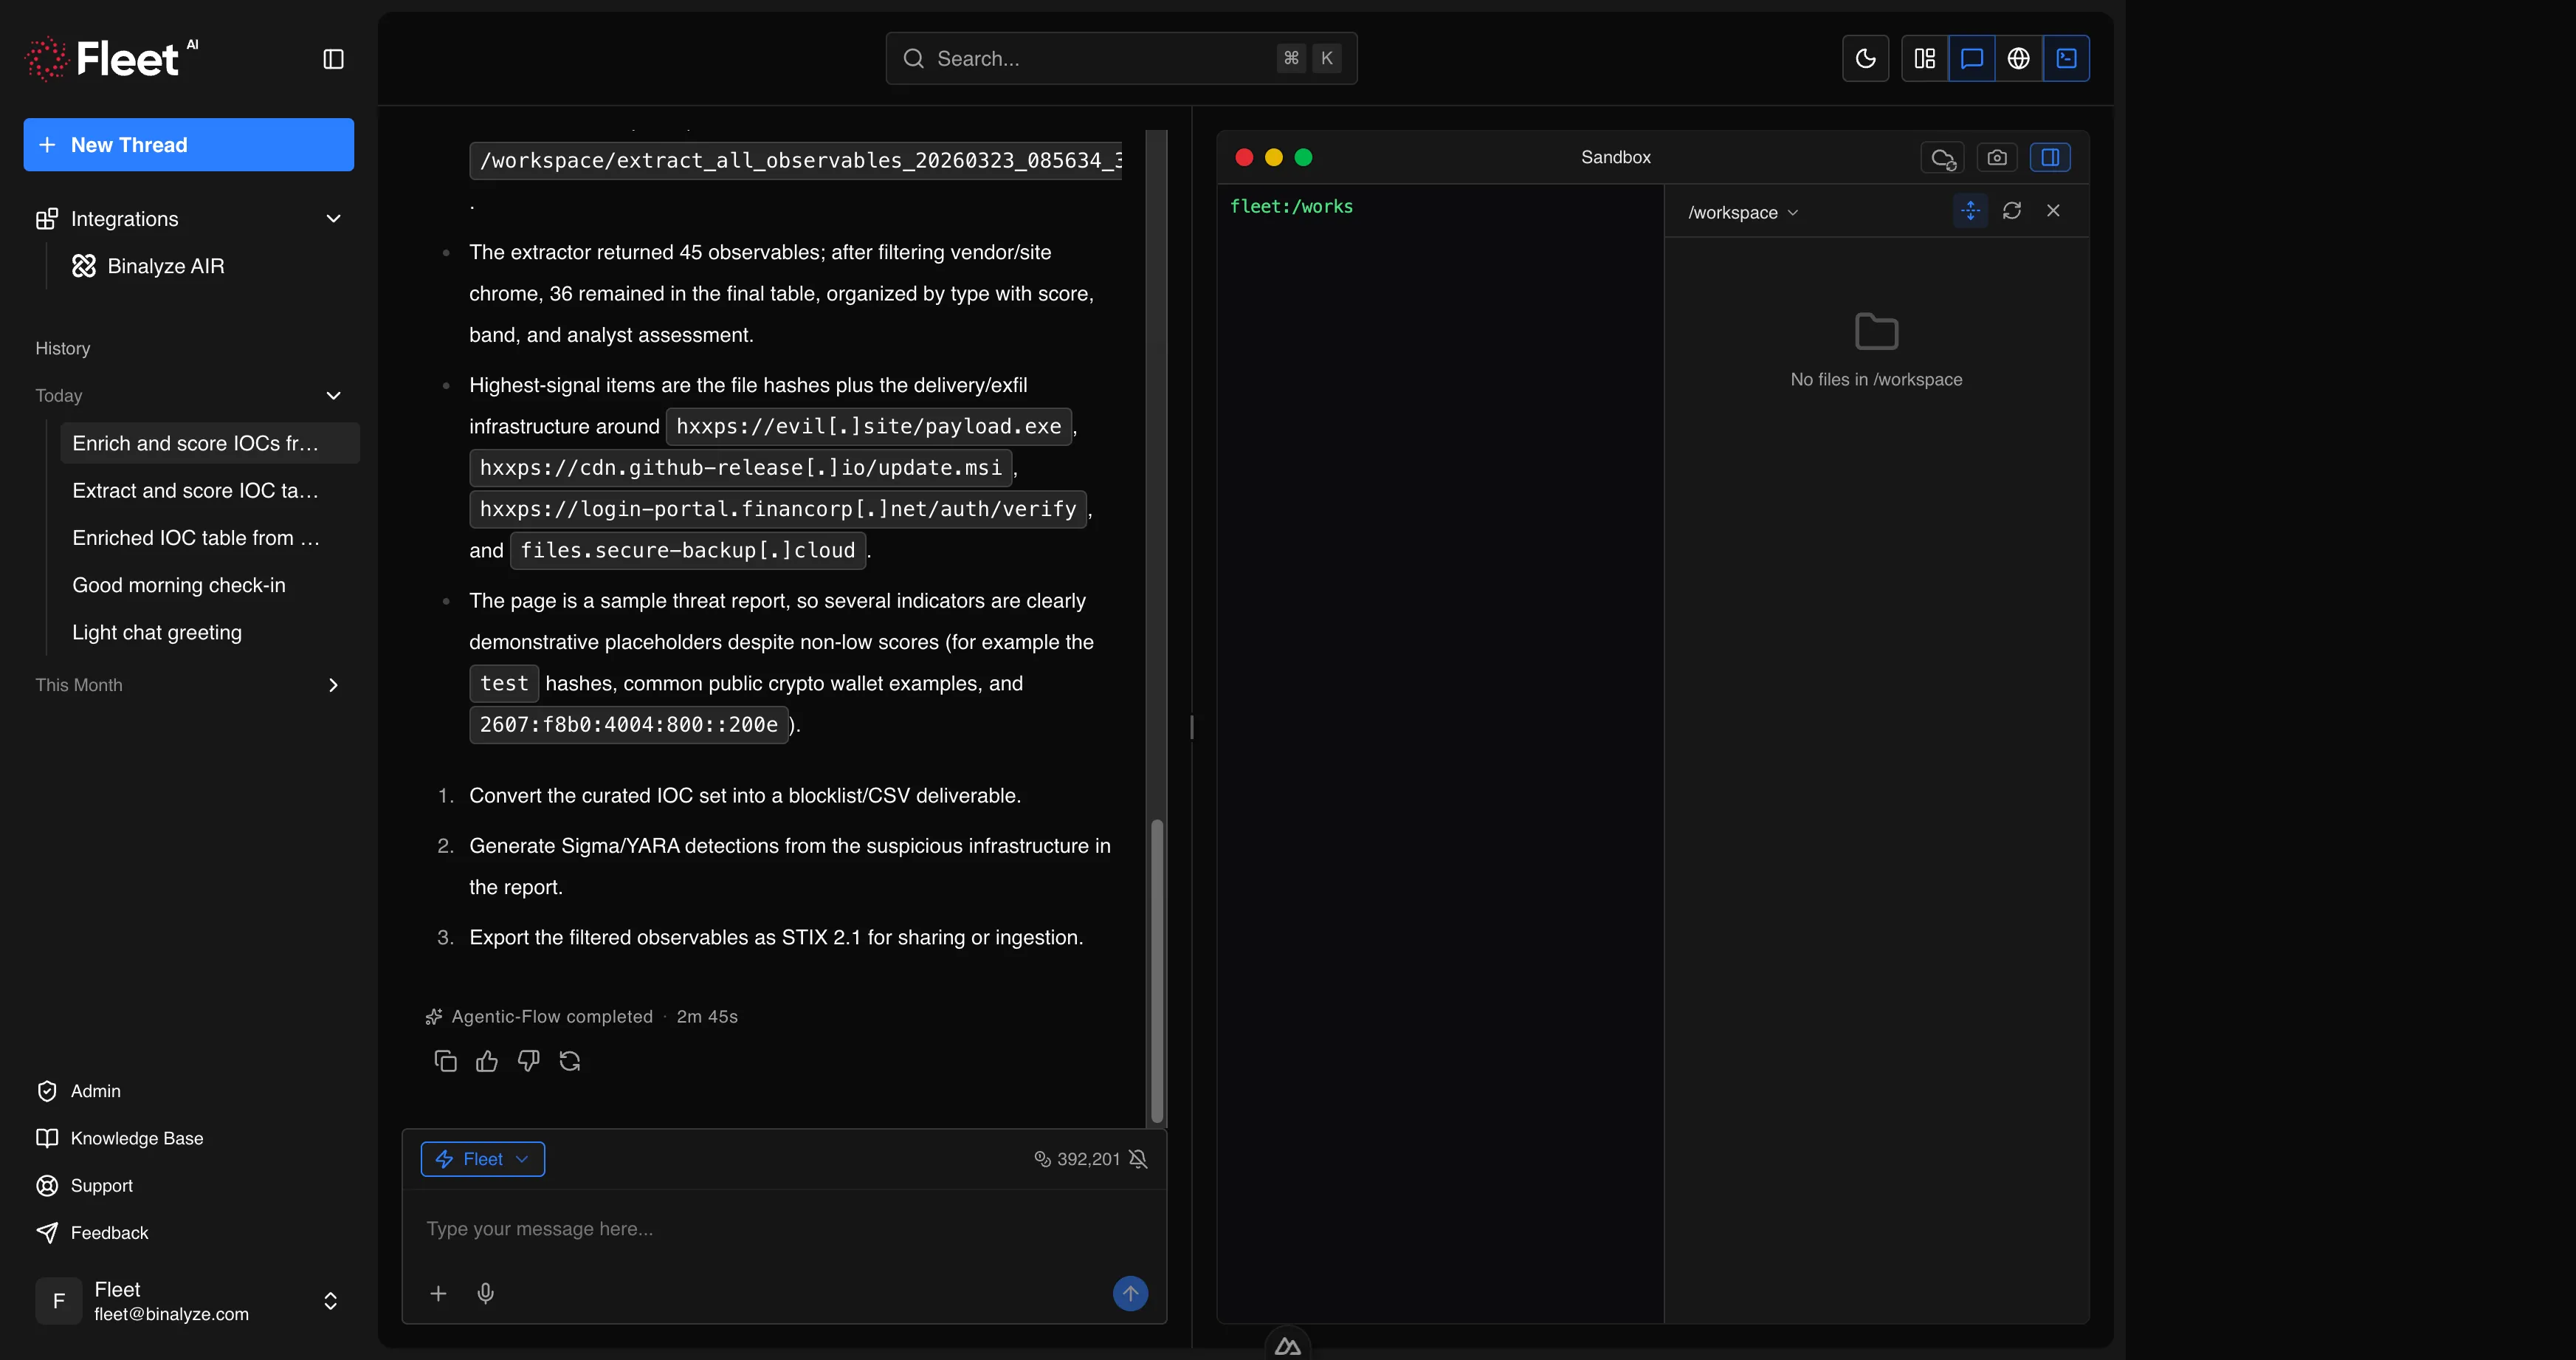Copy the assistant's response

click(x=445, y=1060)
